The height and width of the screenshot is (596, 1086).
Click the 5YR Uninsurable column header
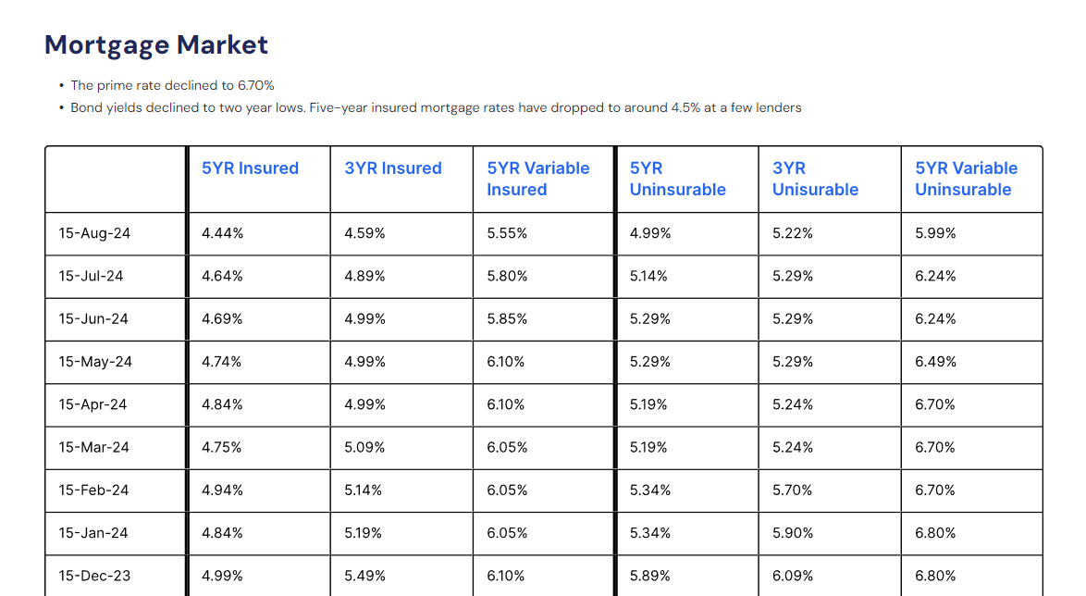678,179
